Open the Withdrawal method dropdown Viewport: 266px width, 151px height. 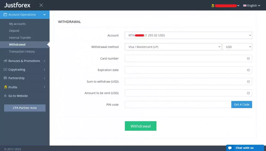173,47
